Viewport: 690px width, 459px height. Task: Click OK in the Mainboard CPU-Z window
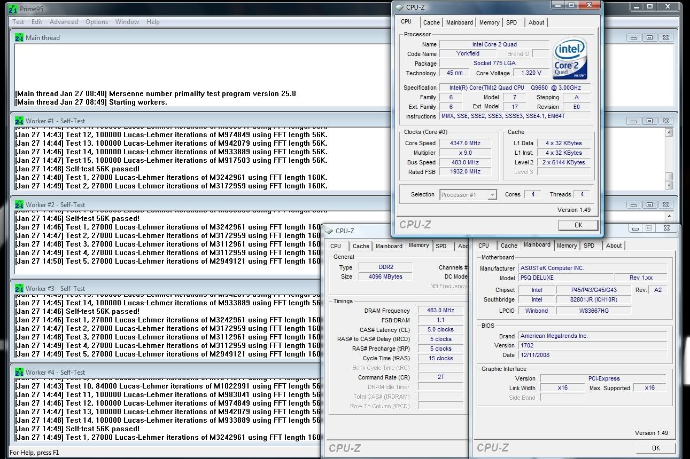point(656,448)
